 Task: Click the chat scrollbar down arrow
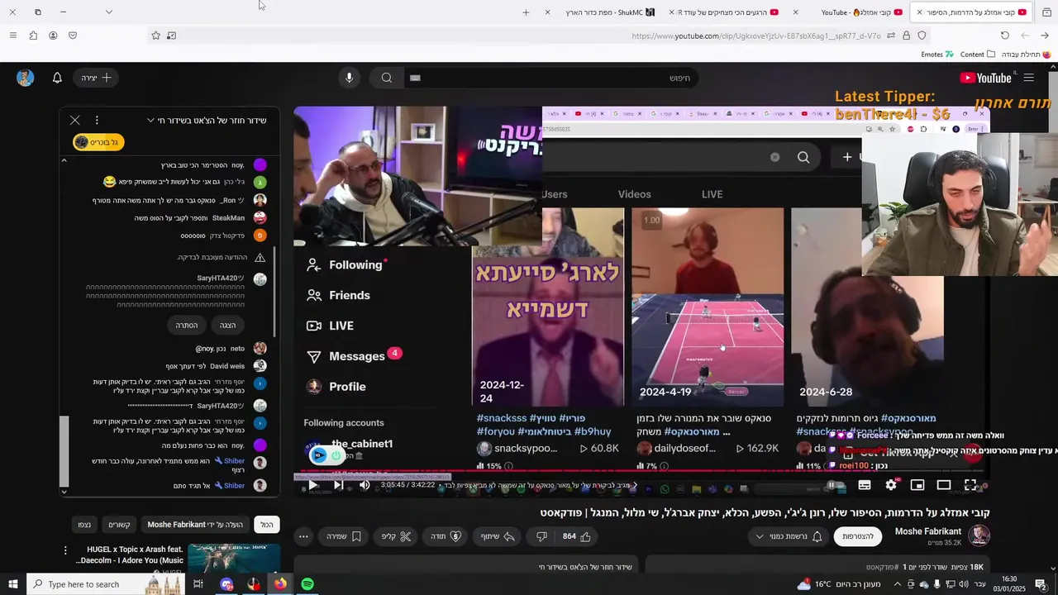[64, 492]
